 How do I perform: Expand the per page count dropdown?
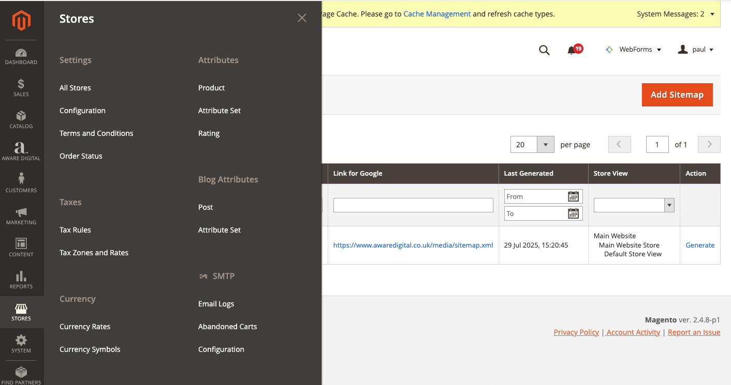(x=546, y=145)
